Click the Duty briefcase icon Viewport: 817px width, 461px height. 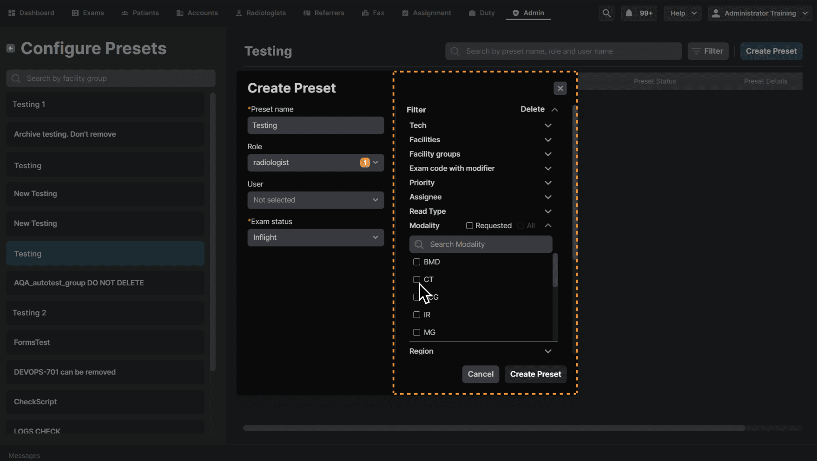472,13
